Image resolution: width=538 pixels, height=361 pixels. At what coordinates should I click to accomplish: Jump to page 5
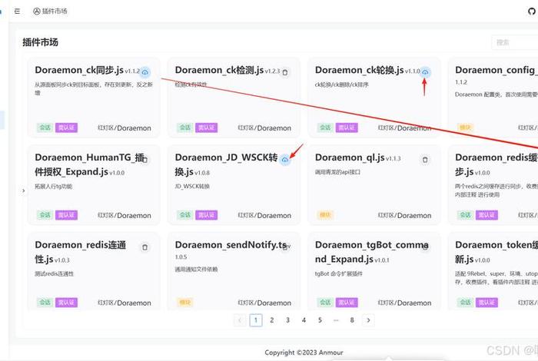point(320,320)
